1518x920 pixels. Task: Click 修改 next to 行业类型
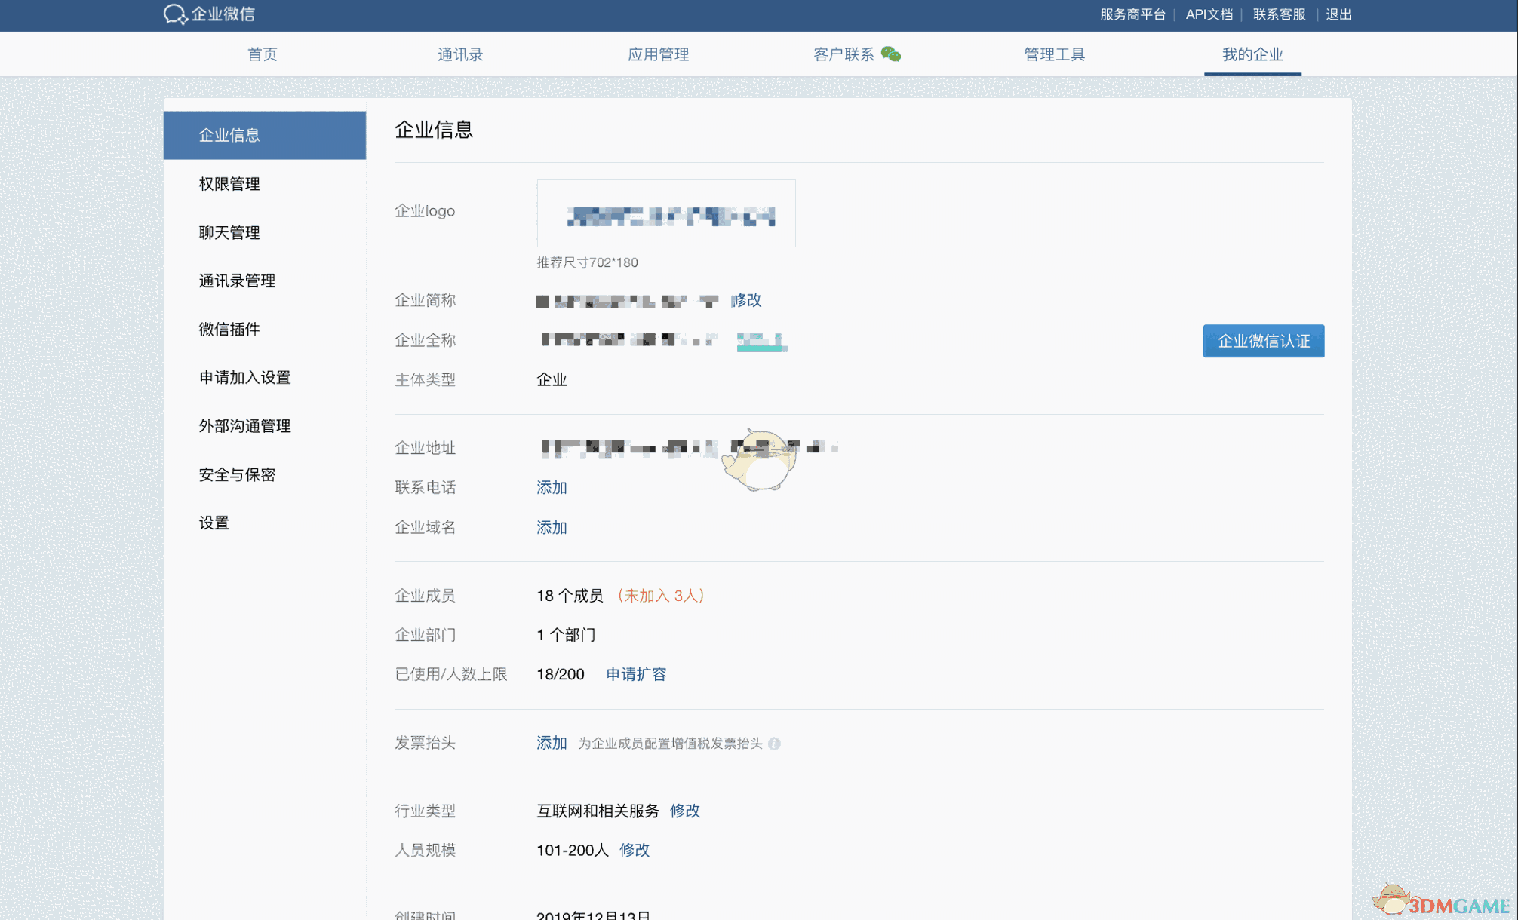[685, 811]
